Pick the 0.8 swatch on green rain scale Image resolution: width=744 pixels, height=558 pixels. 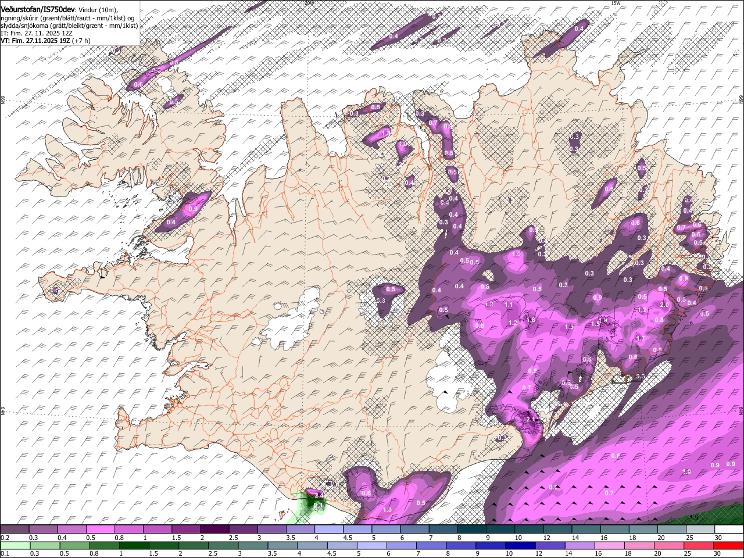click(104, 545)
